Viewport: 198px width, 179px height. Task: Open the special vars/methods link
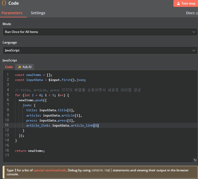point(50,170)
